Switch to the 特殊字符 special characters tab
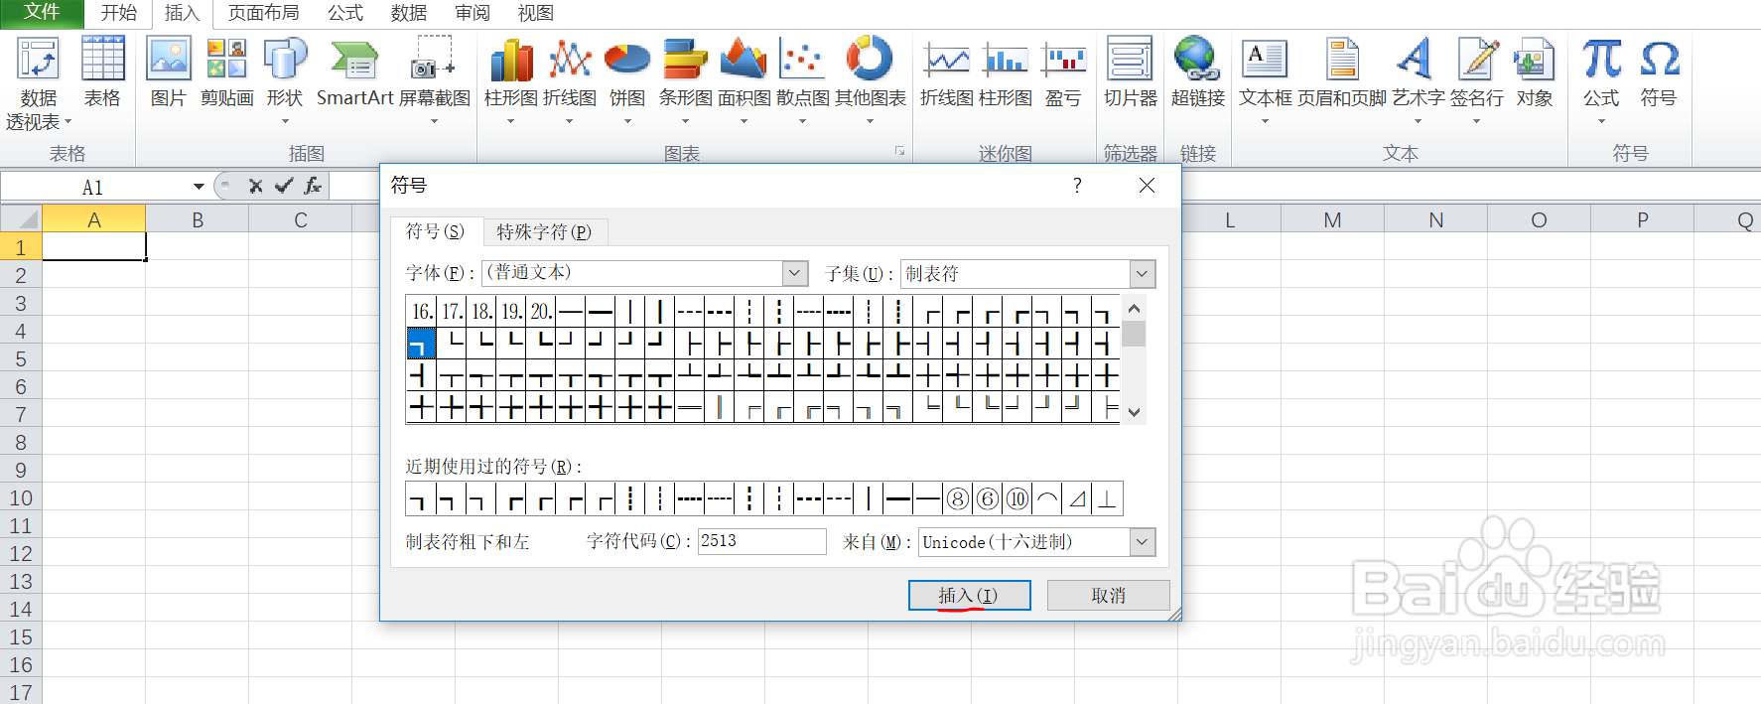 (544, 231)
